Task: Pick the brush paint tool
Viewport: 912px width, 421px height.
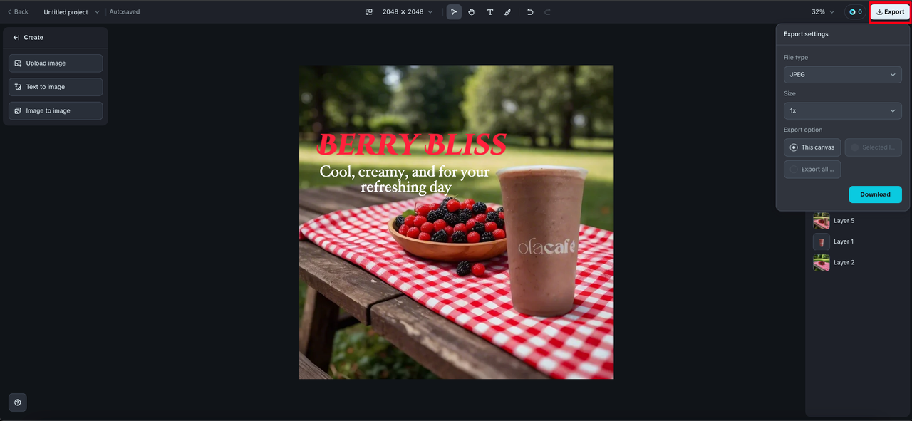Action: [507, 12]
